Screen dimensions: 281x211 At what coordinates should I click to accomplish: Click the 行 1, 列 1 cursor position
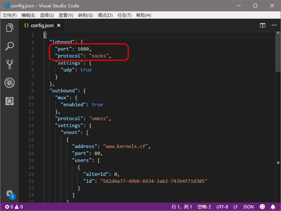[182, 207]
